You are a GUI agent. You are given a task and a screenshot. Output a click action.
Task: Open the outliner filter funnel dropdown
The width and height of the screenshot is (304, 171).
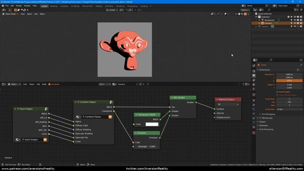click(296, 9)
